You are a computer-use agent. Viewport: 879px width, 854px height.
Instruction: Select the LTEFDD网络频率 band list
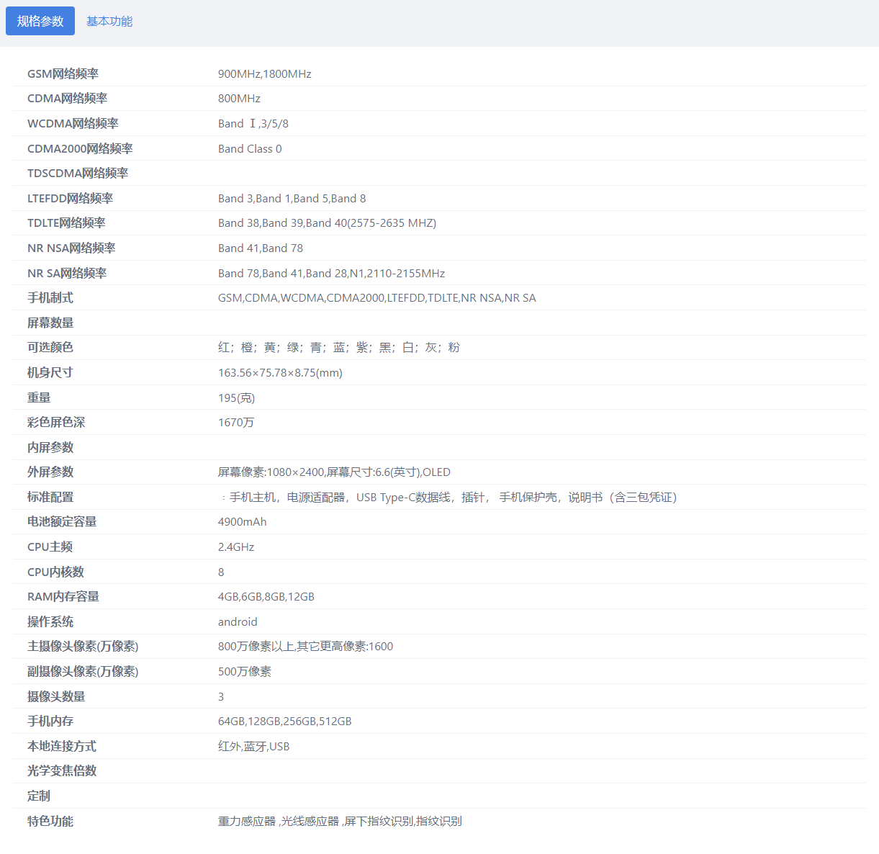292,198
